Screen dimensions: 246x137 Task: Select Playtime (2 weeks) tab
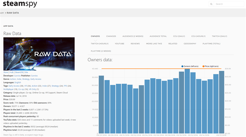click(x=101, y=51)
